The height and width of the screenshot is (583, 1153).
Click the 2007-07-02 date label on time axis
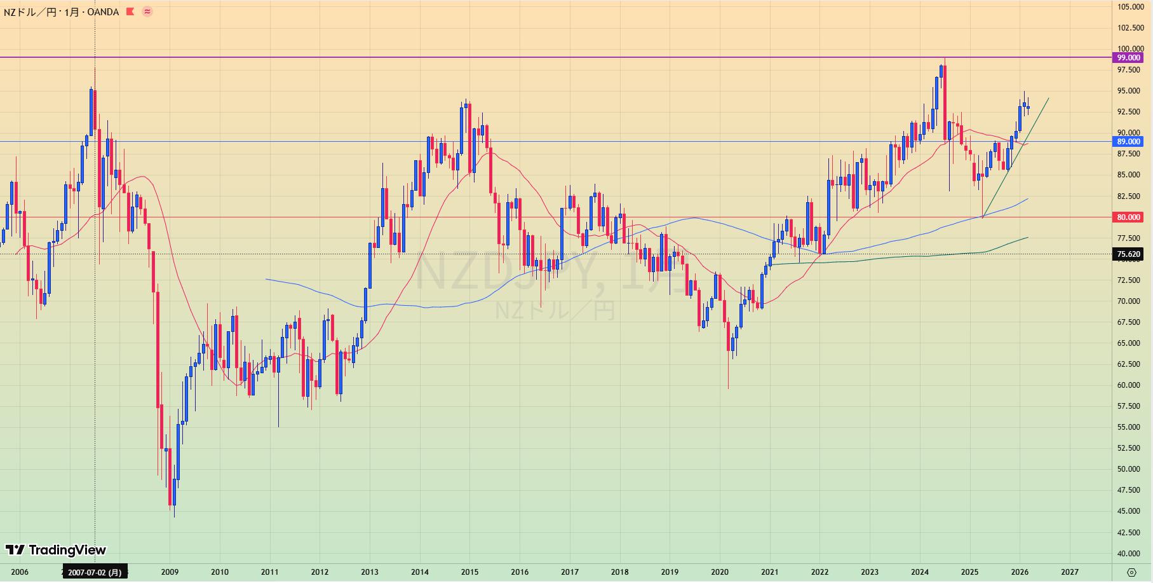pos(95,572)
